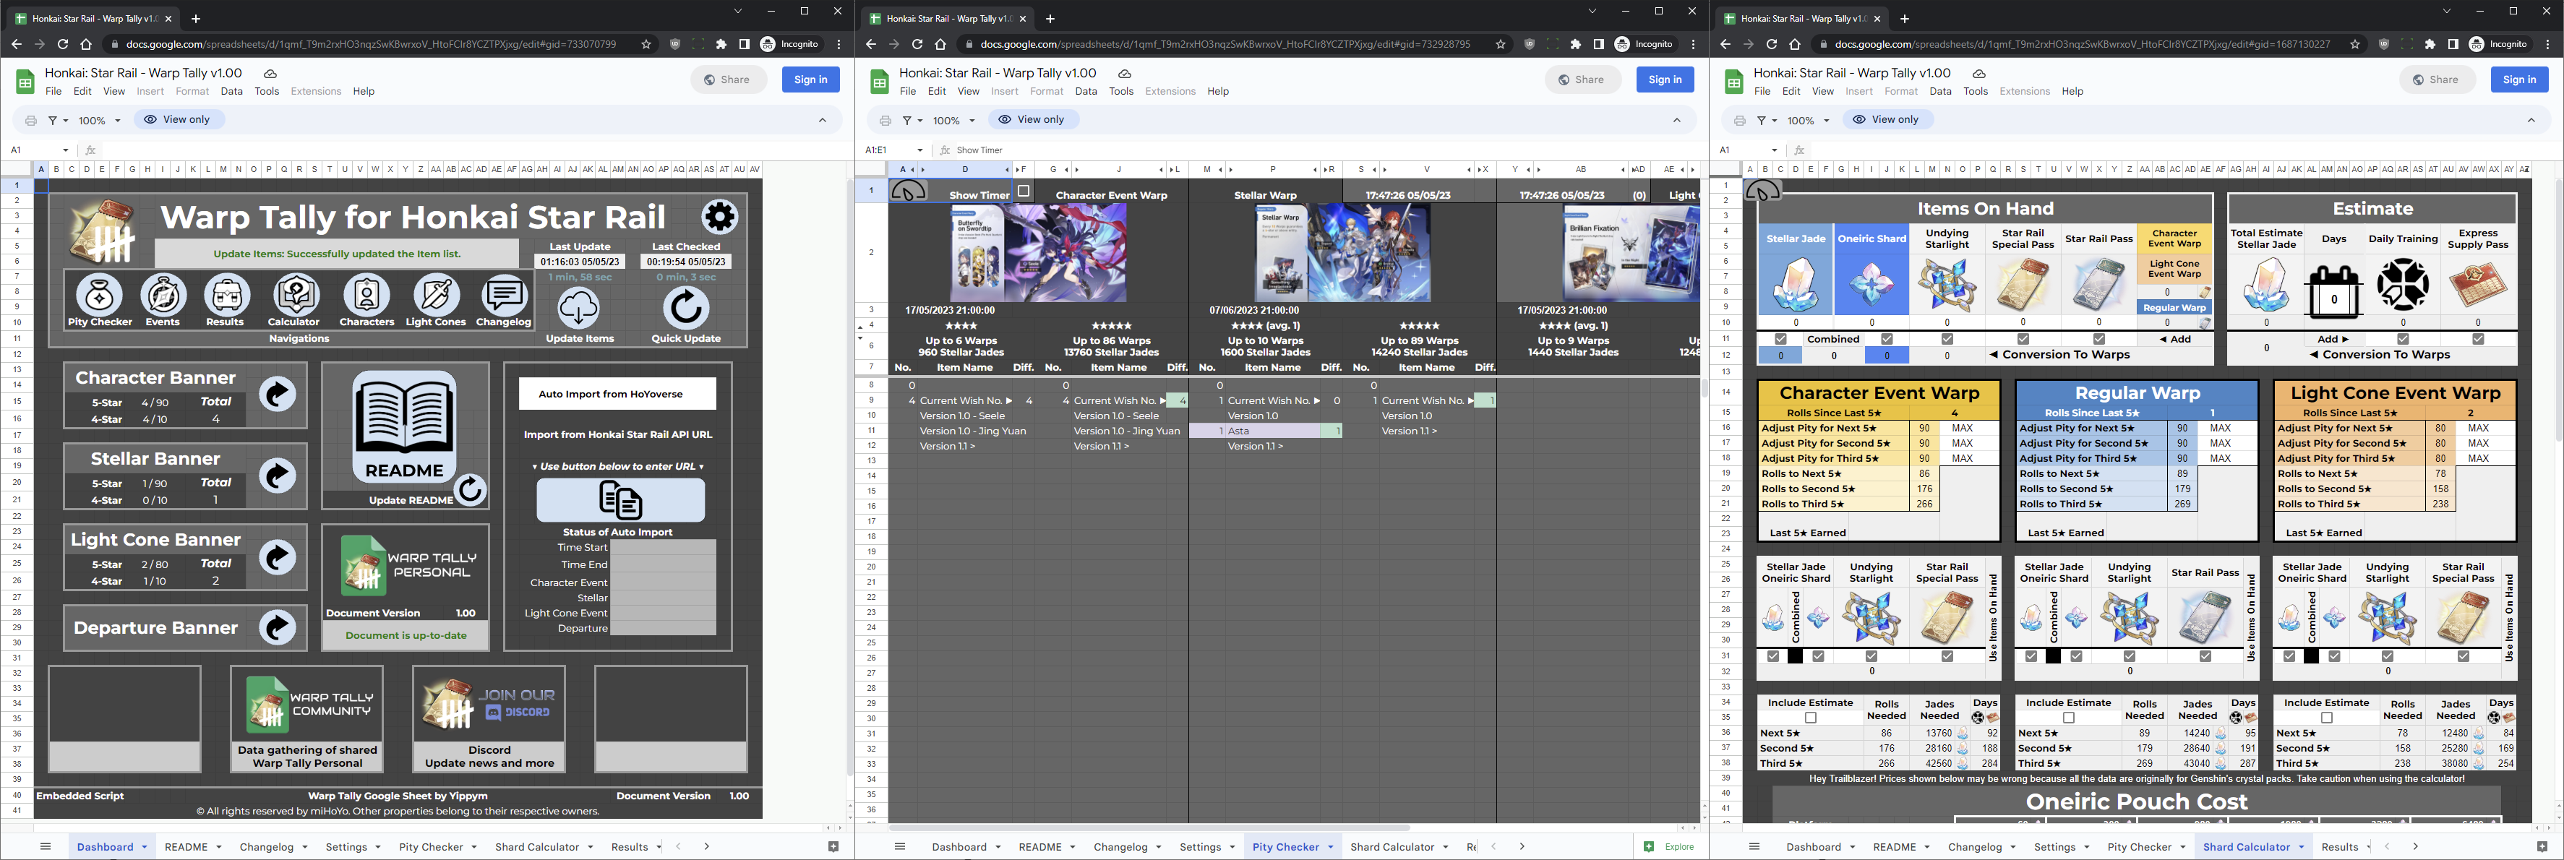Image resolution: width=2564 pixels, height=860 pixels.
Task: Click the Update Items cloud download icon
Action: click(x=579, y=309)
